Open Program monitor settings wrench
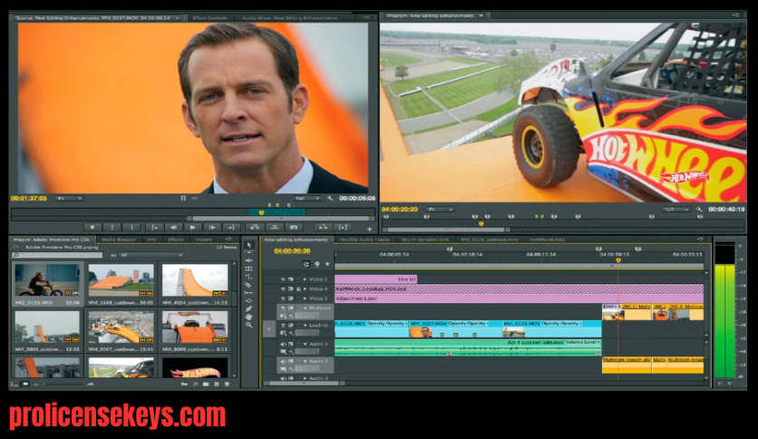The height and width of the screenshot is (439, 758). tap(699, 210)
